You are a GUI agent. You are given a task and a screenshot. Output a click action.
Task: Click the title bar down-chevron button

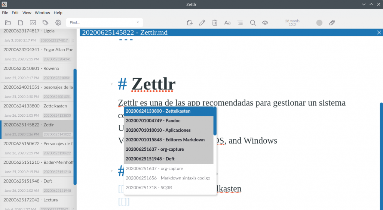364,4
